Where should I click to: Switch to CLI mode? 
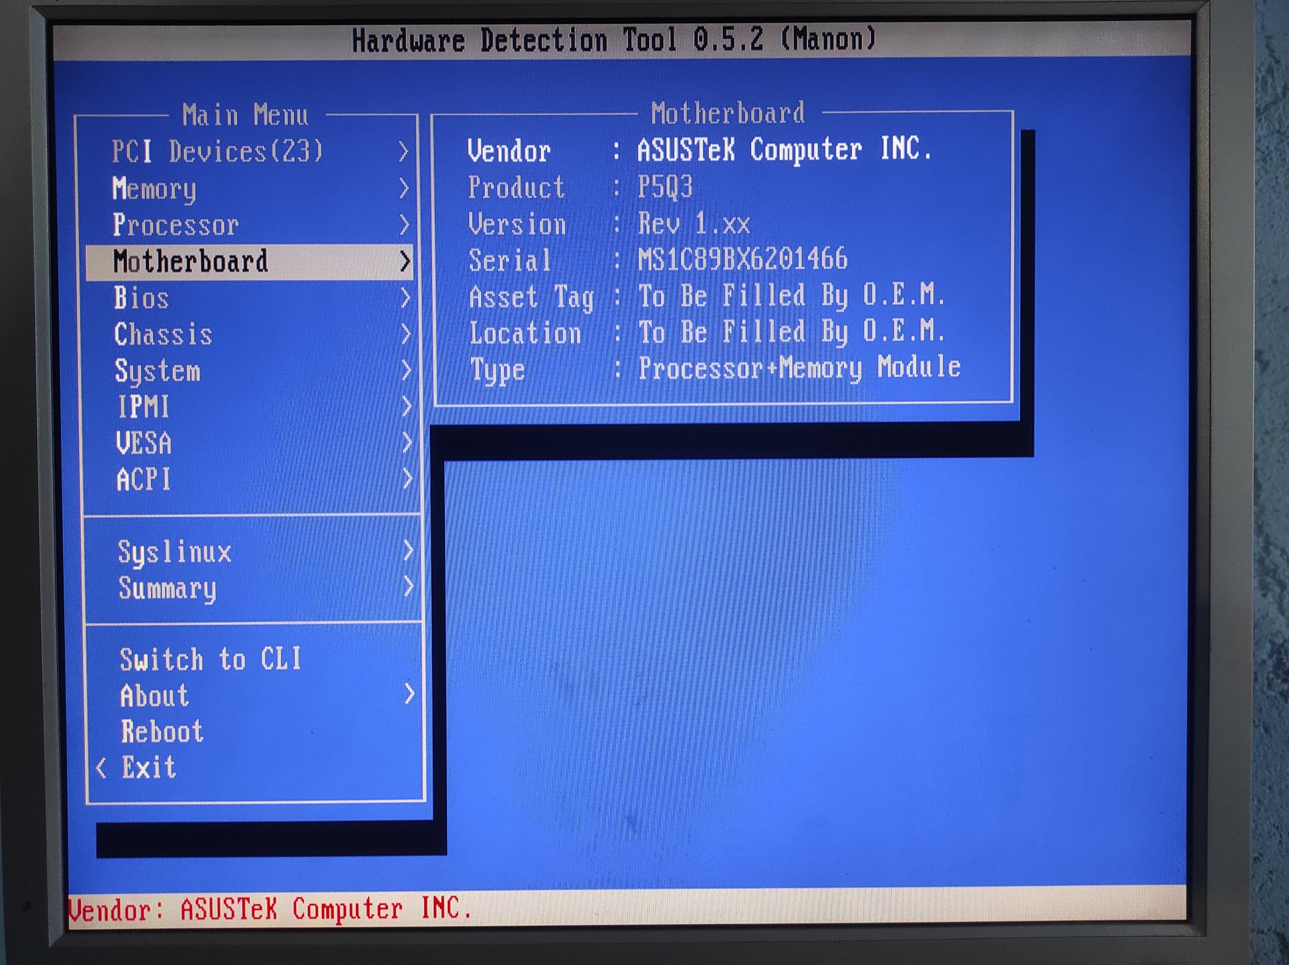[210, 659]
